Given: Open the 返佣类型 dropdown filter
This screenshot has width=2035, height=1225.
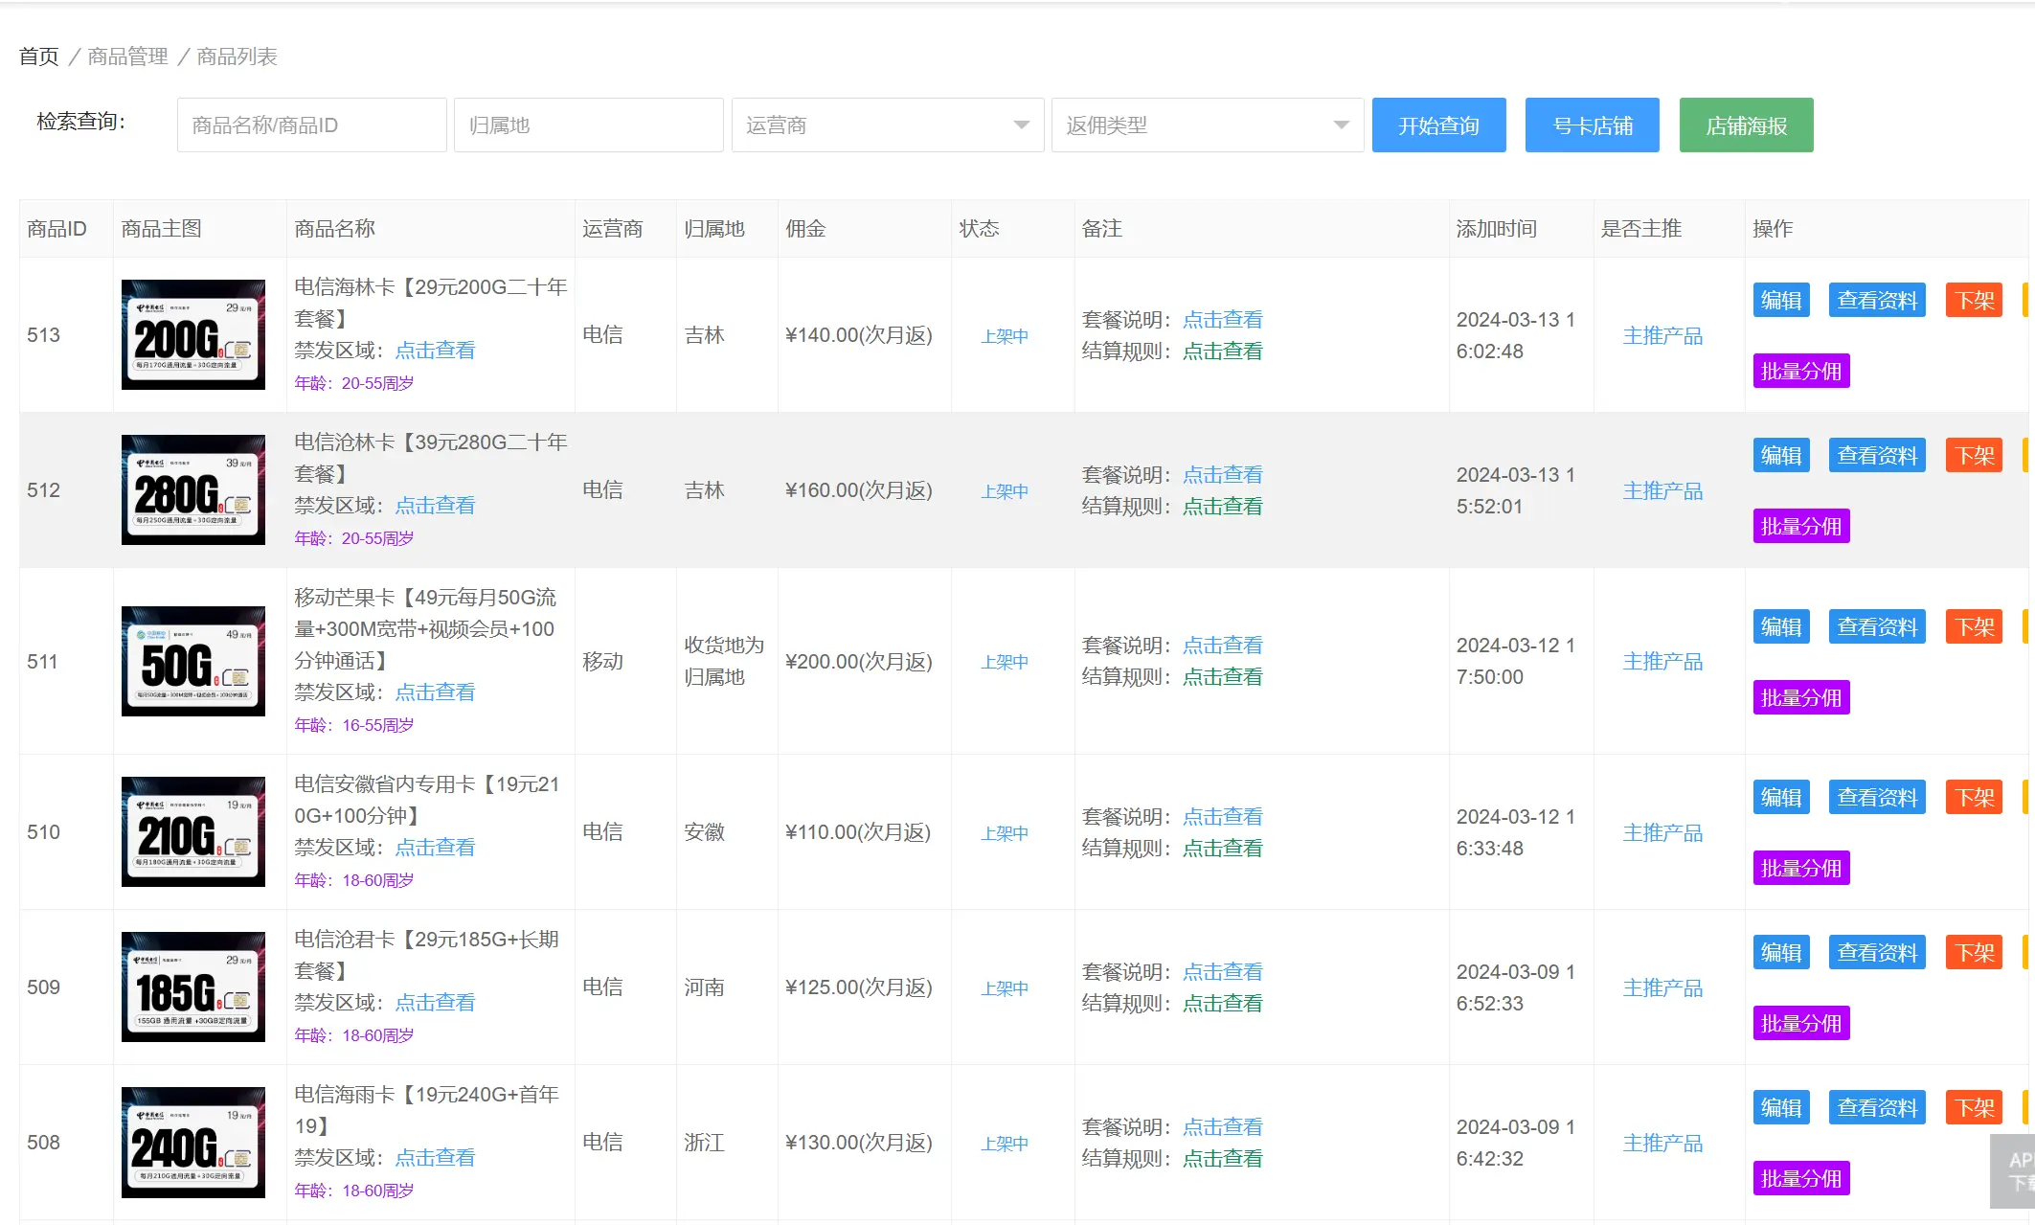Looking at the screenshot, I should pyautogui.click(x=1207, y=125).
